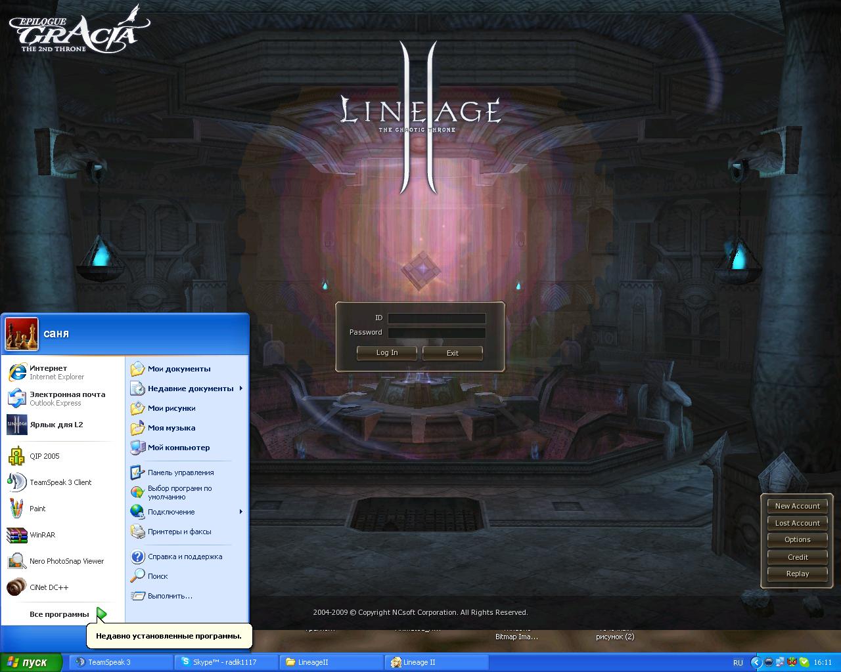The image size is (841, 672).
Task: Switch to Lineage II game taskbar button
Action: point(436,663)
